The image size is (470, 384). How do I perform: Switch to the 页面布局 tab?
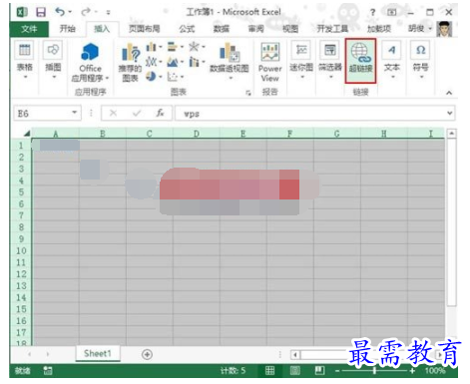click(x=145, y=29)
